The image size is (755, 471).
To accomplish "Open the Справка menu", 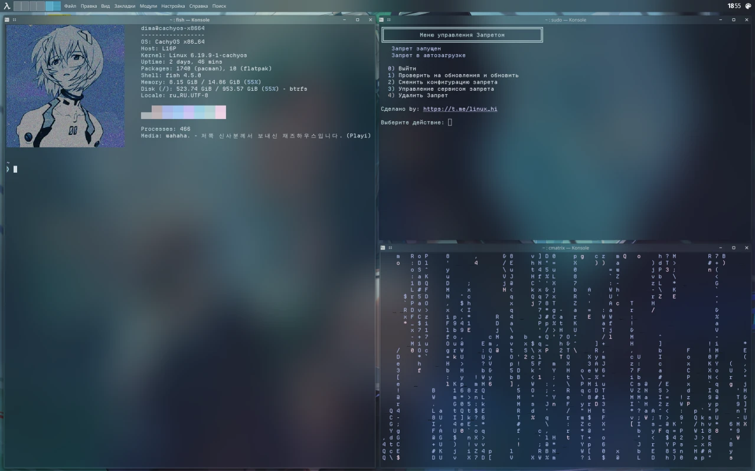I will [x=198, y=6].
